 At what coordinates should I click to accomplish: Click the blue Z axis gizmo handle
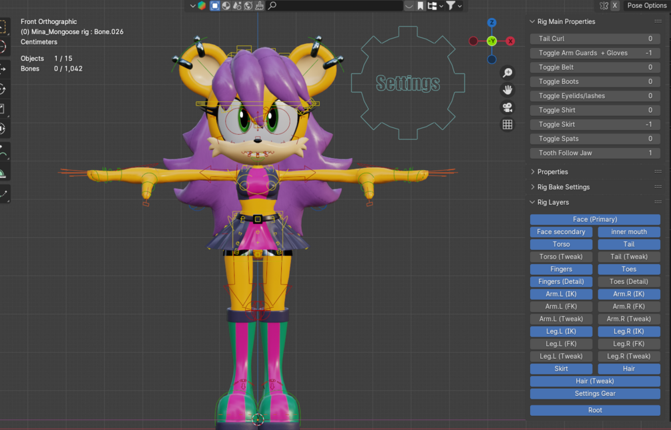pos(491,22)
